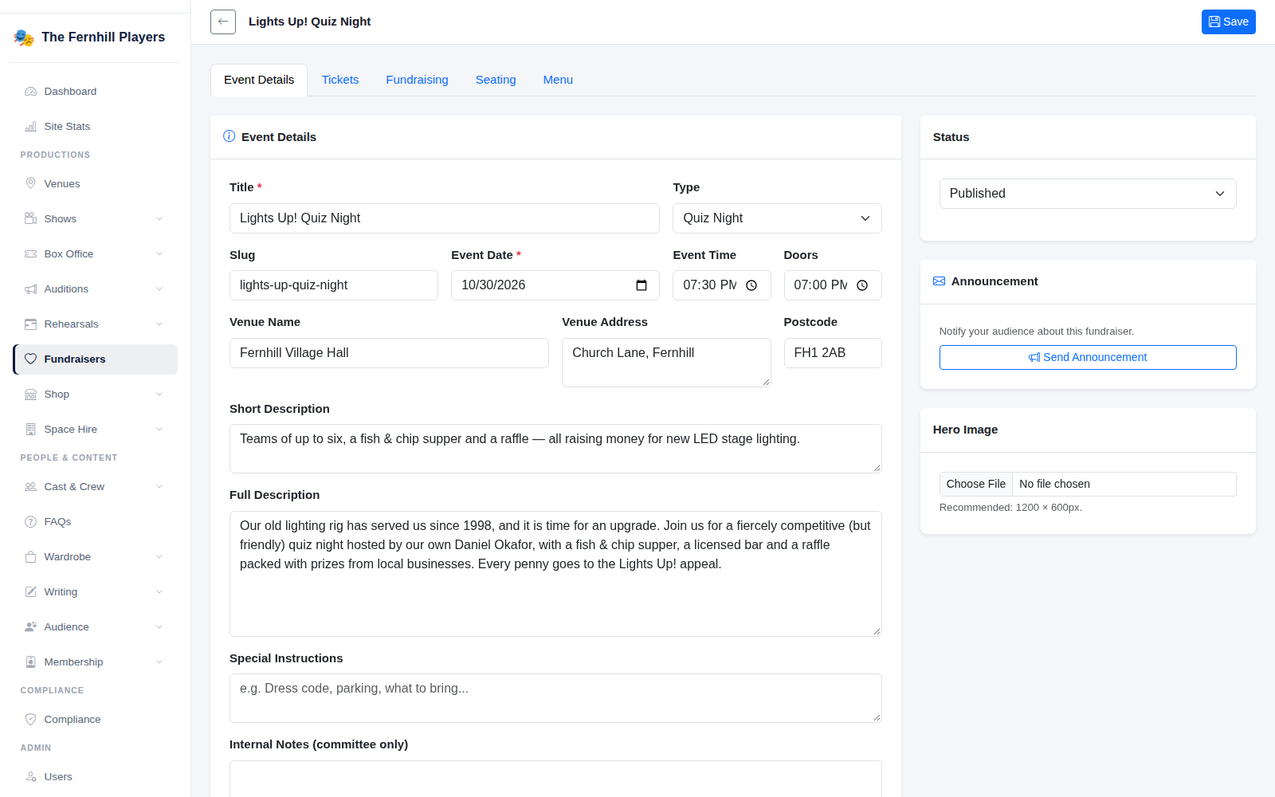Open the Fundraisers heart item
The image size is (1275, 797).
pyautogui.click(x=95, y=359)
